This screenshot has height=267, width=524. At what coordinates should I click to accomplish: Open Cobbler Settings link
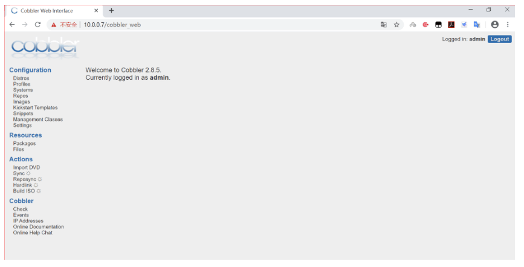click(22, 125)
